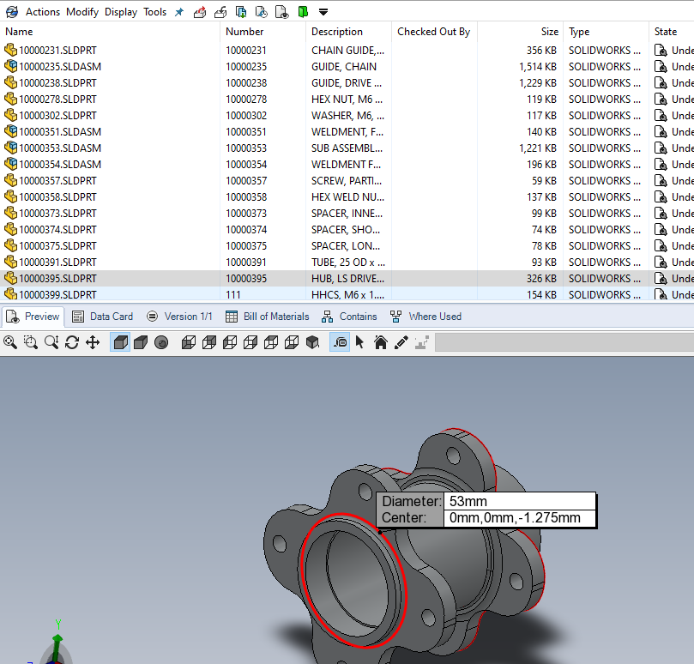694x664 pixels.
Task: Open the Where Used tab
Action: point(425,317)
